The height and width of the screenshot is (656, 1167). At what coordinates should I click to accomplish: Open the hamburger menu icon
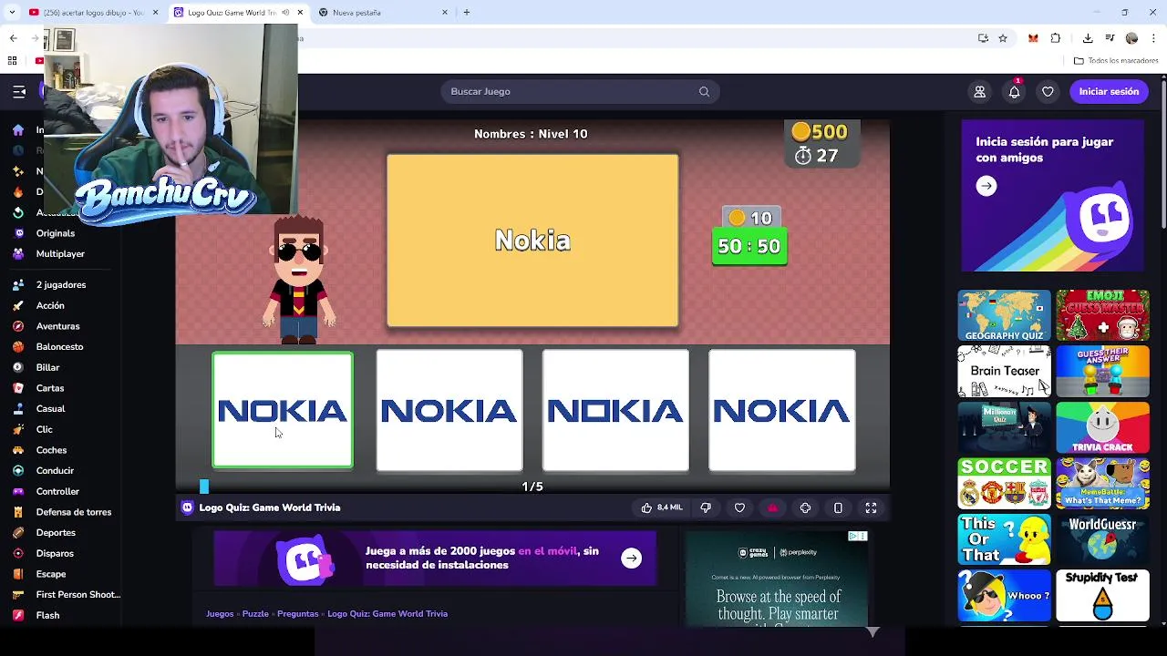pos(19,91)
